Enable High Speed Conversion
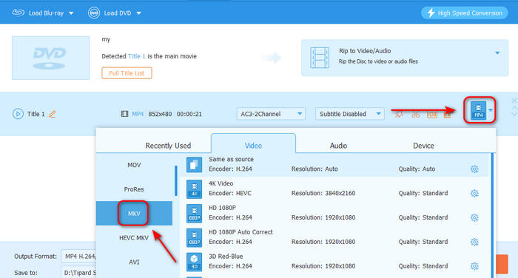 pos(465,13)
